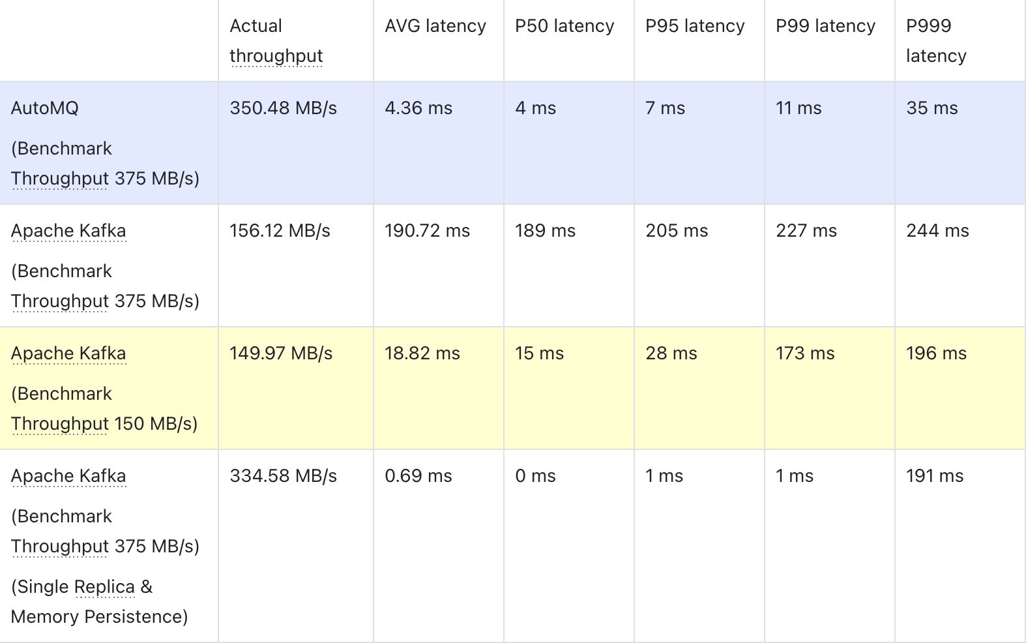Click the 35 ms P999 latency cell
This screenshot has height=643, width=1026.
(931, 108)
